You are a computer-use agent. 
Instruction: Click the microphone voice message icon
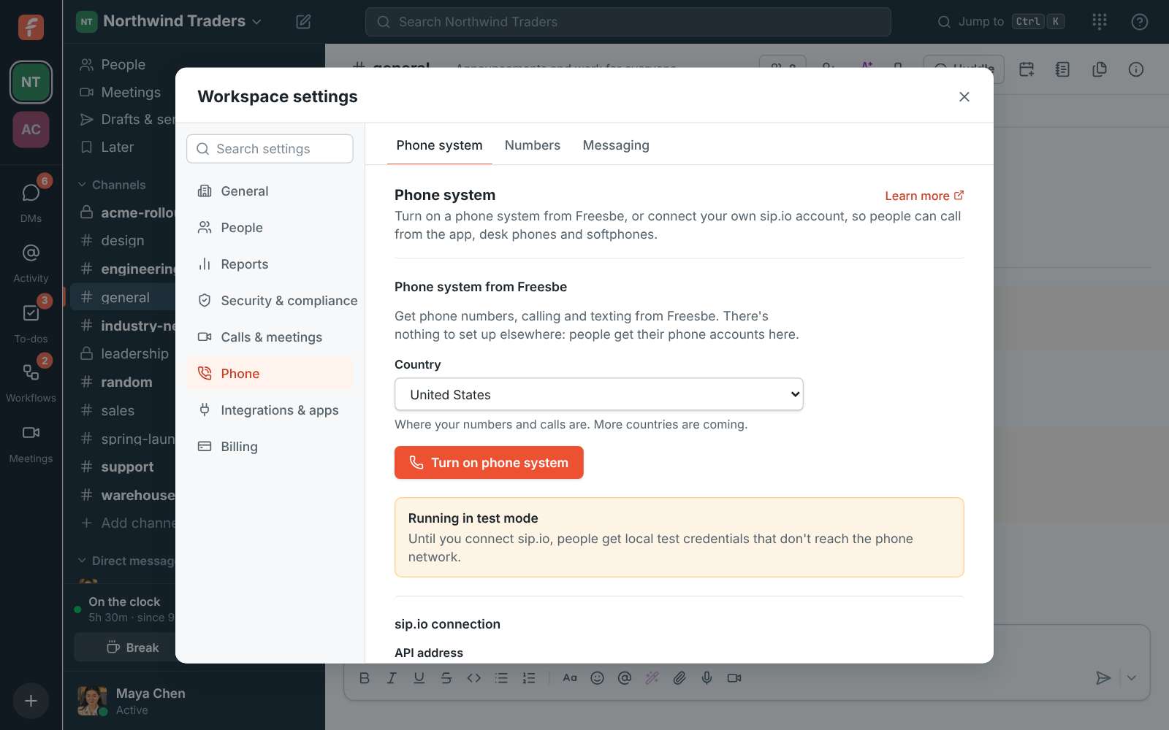coord(707,678)
